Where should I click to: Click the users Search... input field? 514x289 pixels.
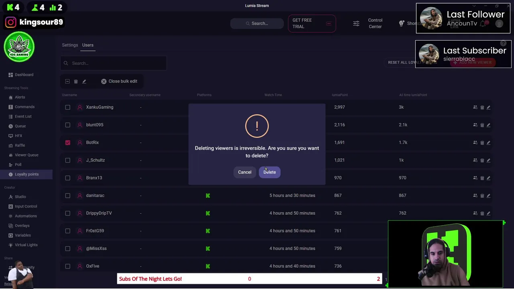coord(113,63)
